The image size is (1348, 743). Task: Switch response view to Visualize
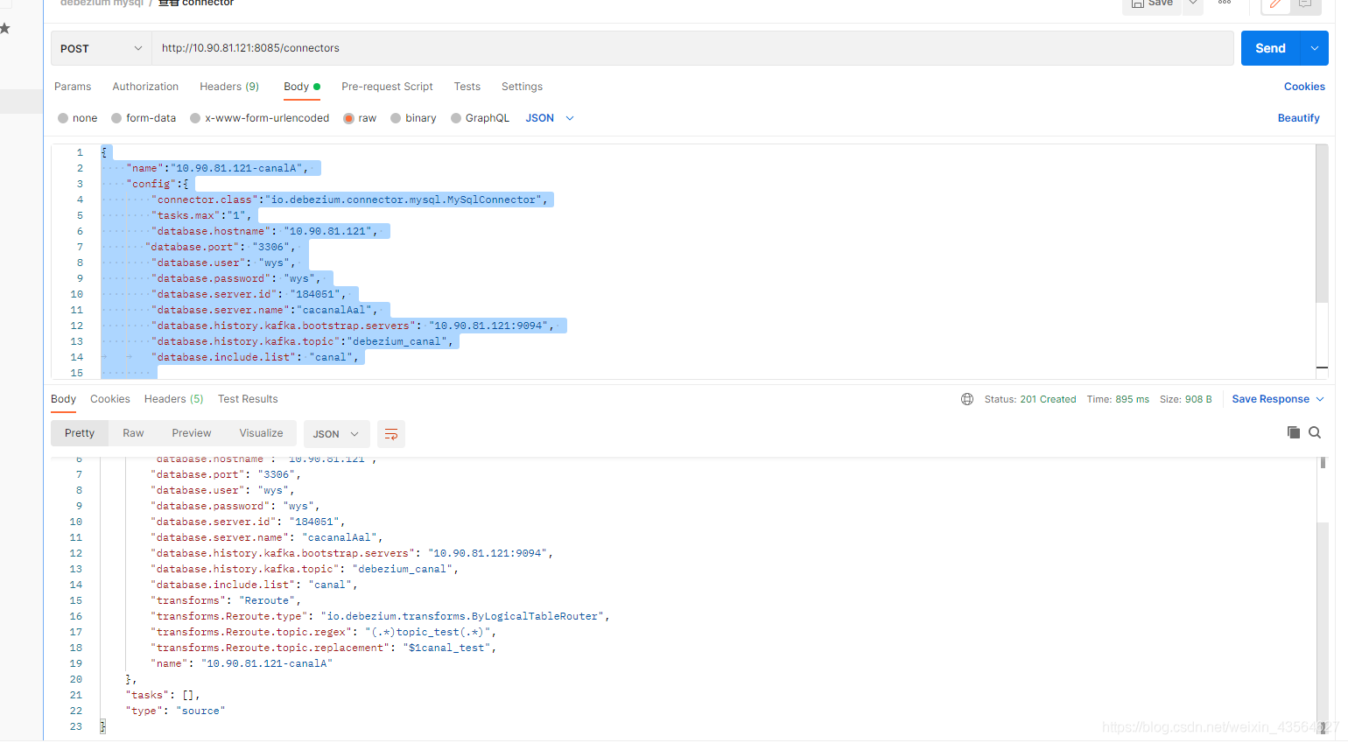coord(261,433)
